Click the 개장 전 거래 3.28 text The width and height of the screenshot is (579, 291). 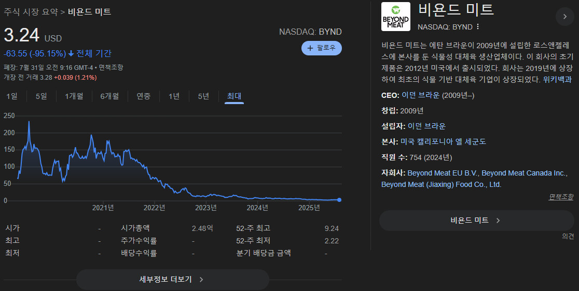click(x=27, y=78)
